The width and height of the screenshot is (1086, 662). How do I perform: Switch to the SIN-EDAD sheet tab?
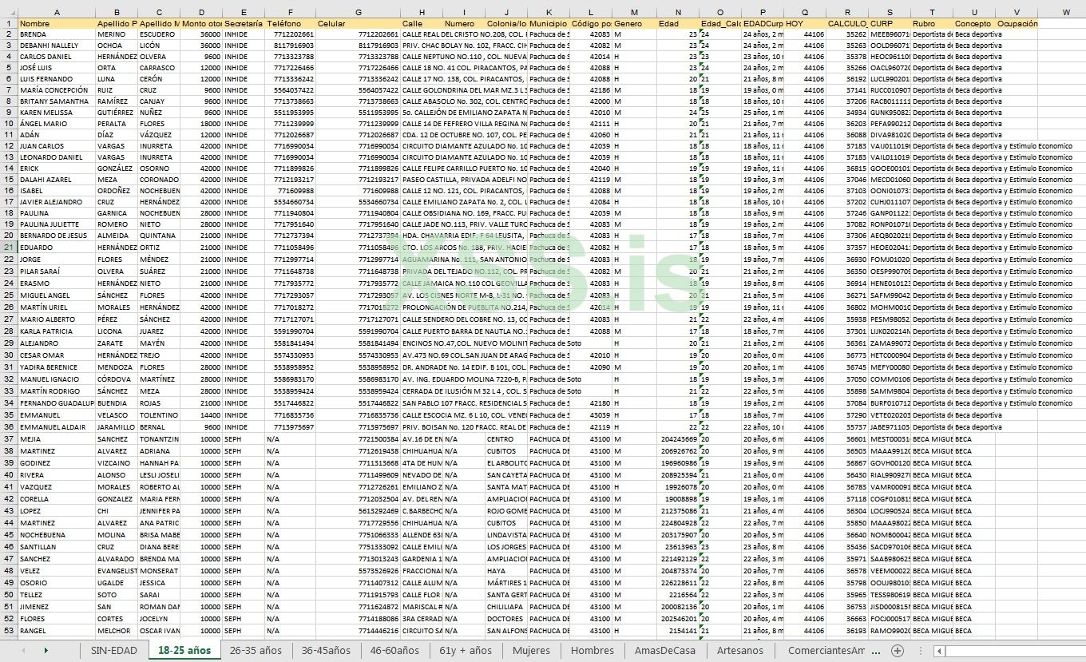pyautogui.click(x=113, y=651)
